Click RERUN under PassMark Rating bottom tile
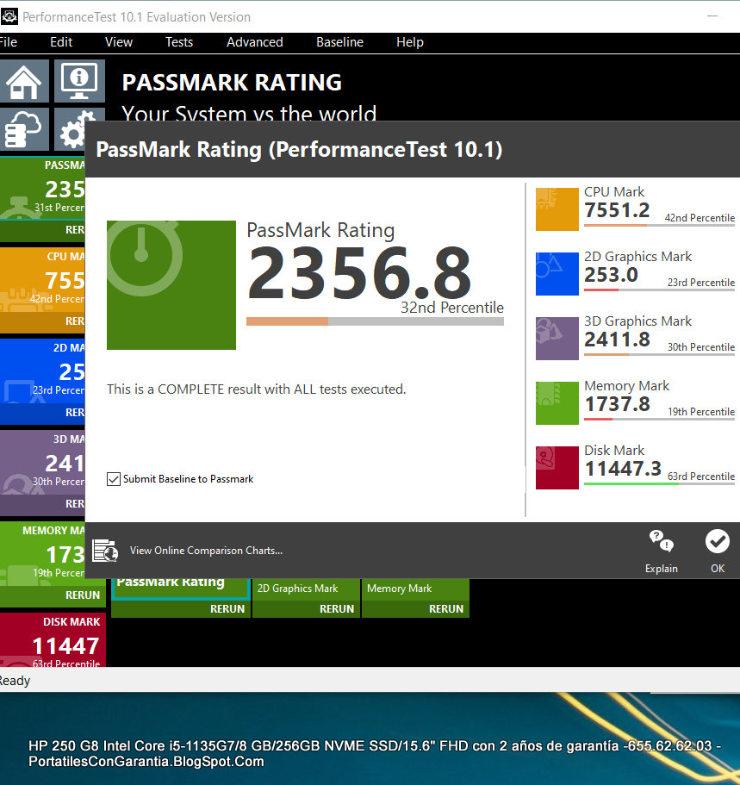 (227, 608)
